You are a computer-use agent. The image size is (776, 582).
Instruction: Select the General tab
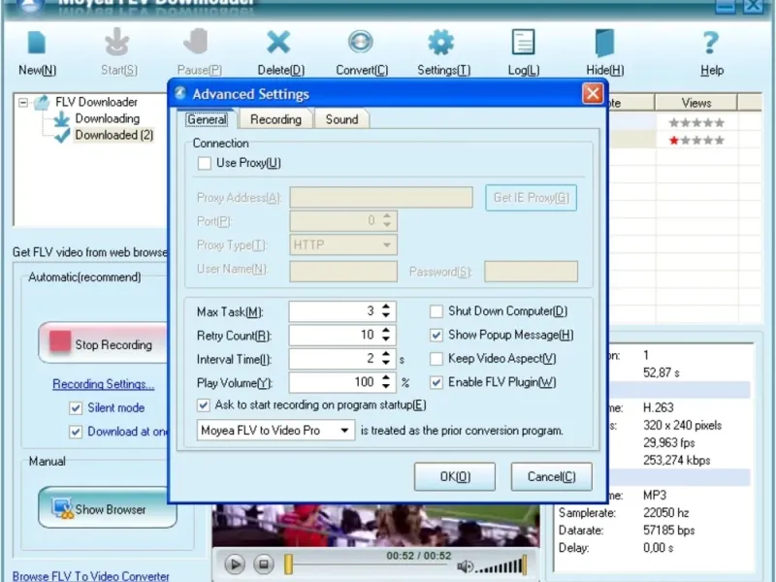[207, 119]
